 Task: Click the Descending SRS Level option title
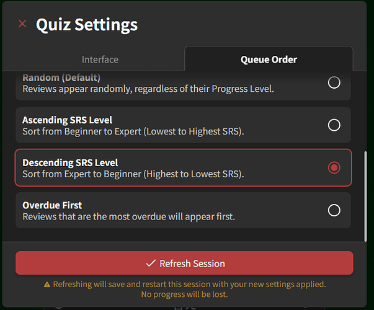(70, 162)
